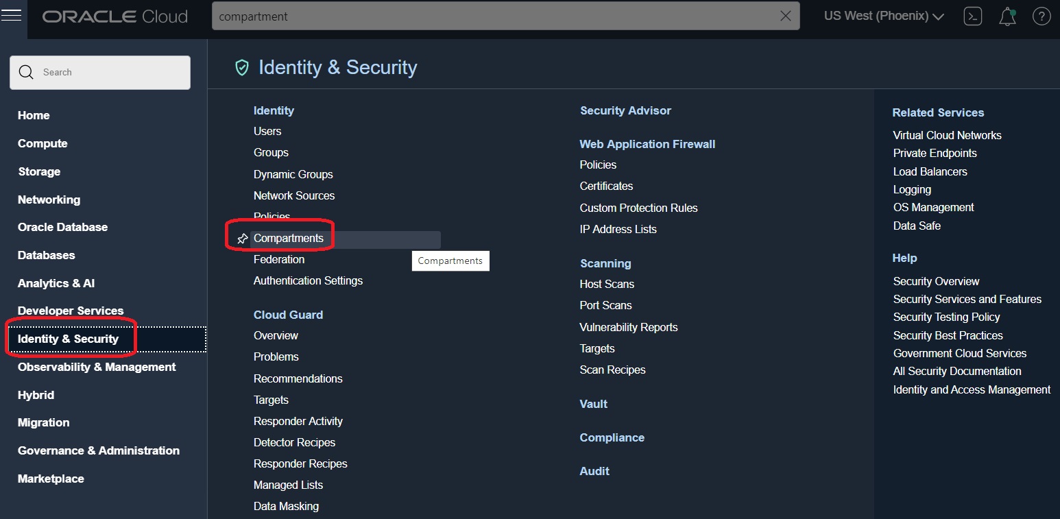Open Federation link
Viewport: 1060px width, 519px height.
click(x=279, y=259)
